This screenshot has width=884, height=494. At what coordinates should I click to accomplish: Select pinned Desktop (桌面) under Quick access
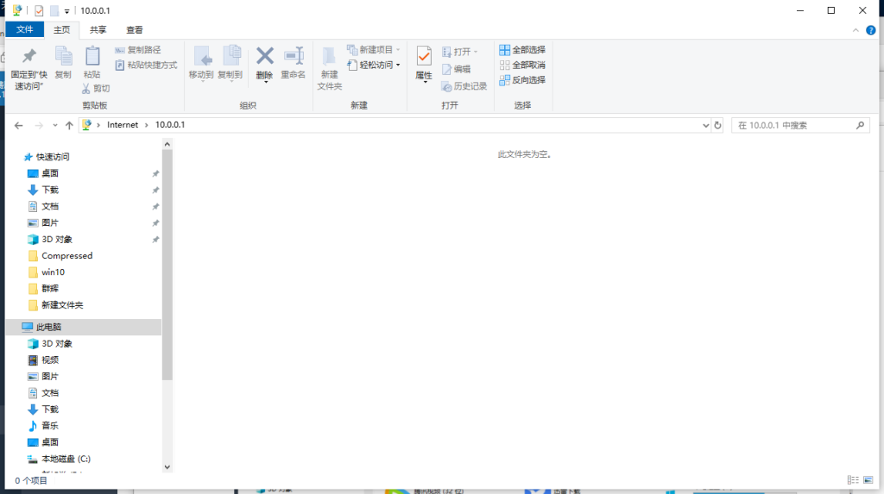(x=49, y=173)
